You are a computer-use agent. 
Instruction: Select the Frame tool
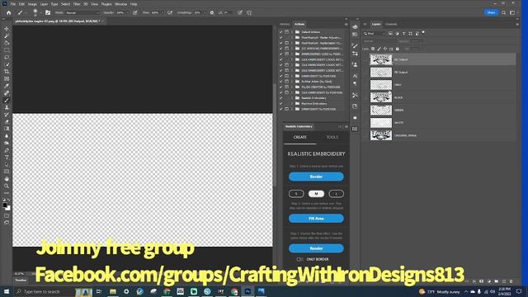[x=7, y=79]
